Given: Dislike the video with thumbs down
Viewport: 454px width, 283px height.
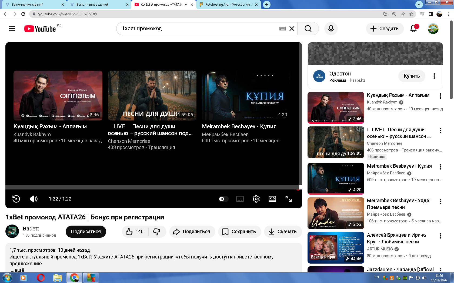Looking at the screenshot, I should pyautogui.click(x=157, y=232).
